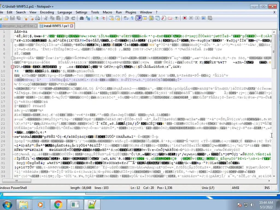
Task: Open Folder as Workspace toolbar icon
Action: (170, 18)
